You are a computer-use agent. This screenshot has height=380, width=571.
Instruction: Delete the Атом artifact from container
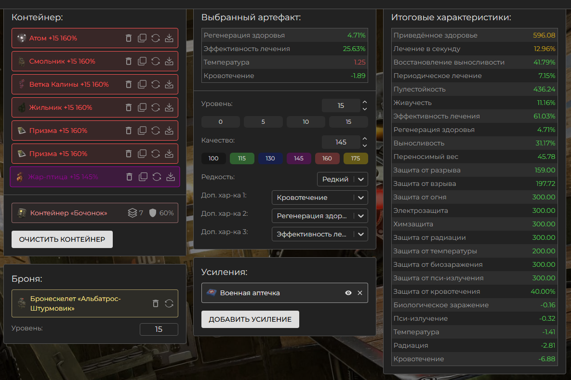tap(129, 38)
